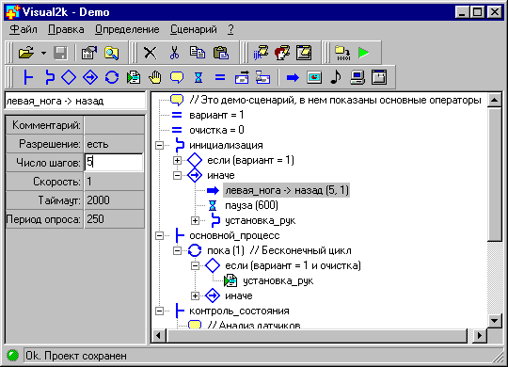Run scenario with green play triangle
508x367 pixels.
click(x=364, y=53)
